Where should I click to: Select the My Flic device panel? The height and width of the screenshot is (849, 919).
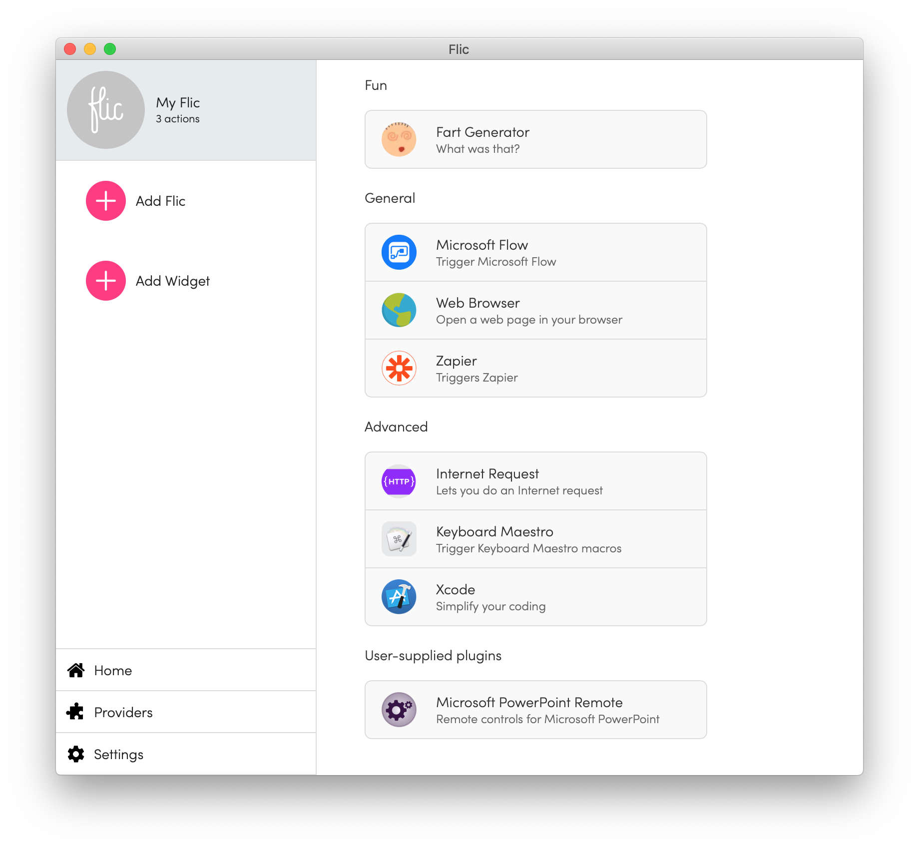pos(186,109)
